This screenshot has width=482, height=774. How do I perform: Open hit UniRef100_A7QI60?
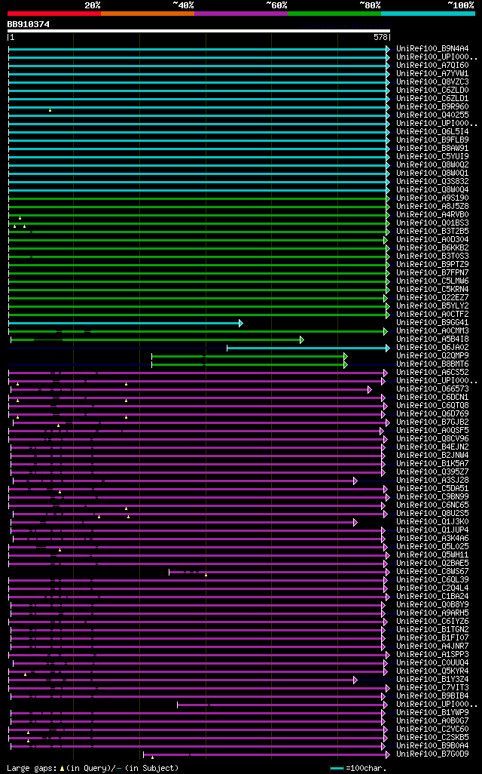[433, 65]
